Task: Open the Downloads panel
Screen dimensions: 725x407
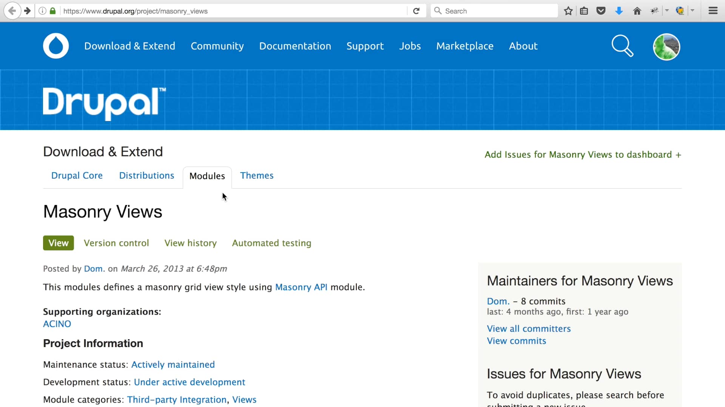Action: point(619,11)
